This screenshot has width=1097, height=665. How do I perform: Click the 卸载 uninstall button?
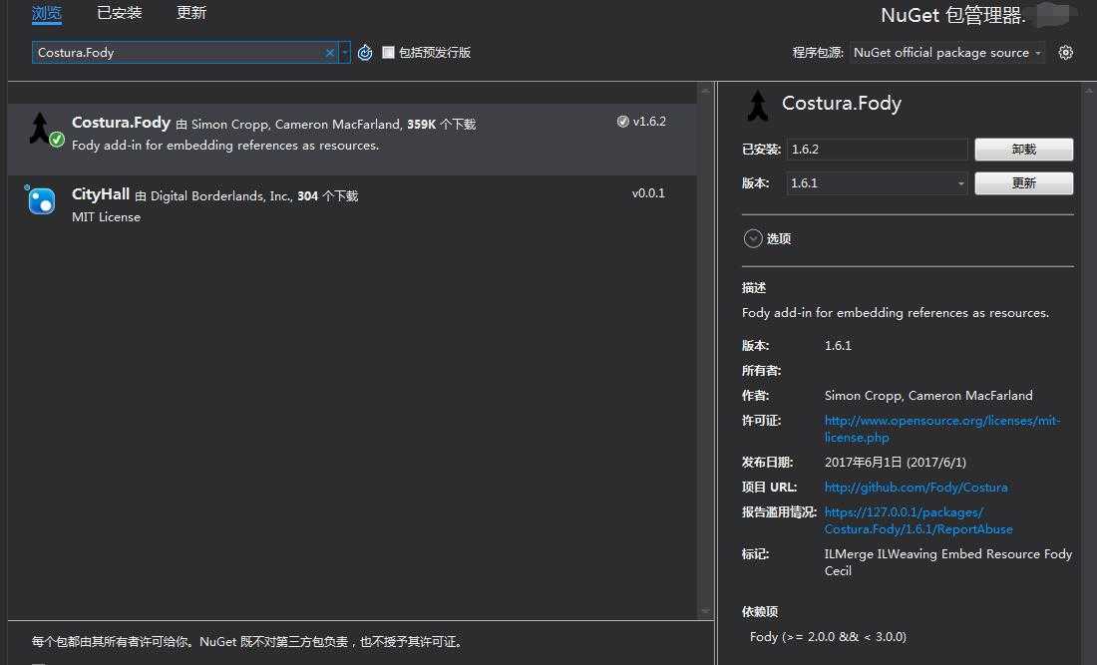1023,150
